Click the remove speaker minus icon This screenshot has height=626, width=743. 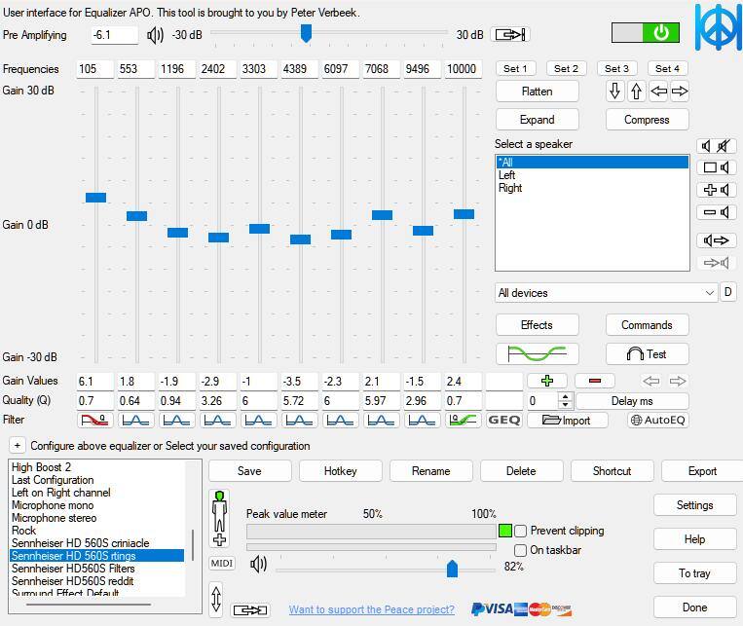point(716,212)
